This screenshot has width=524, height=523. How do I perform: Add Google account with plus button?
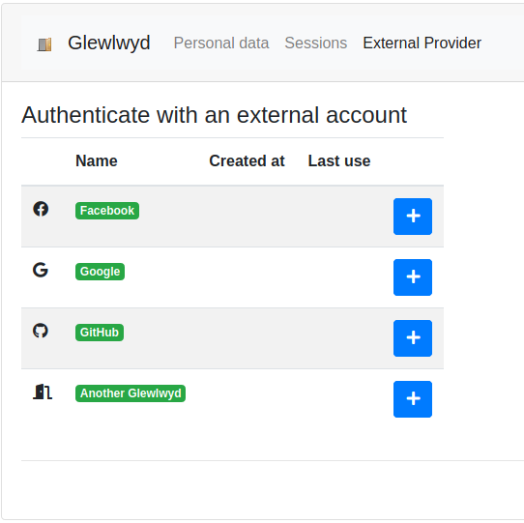tap(413, 277)
